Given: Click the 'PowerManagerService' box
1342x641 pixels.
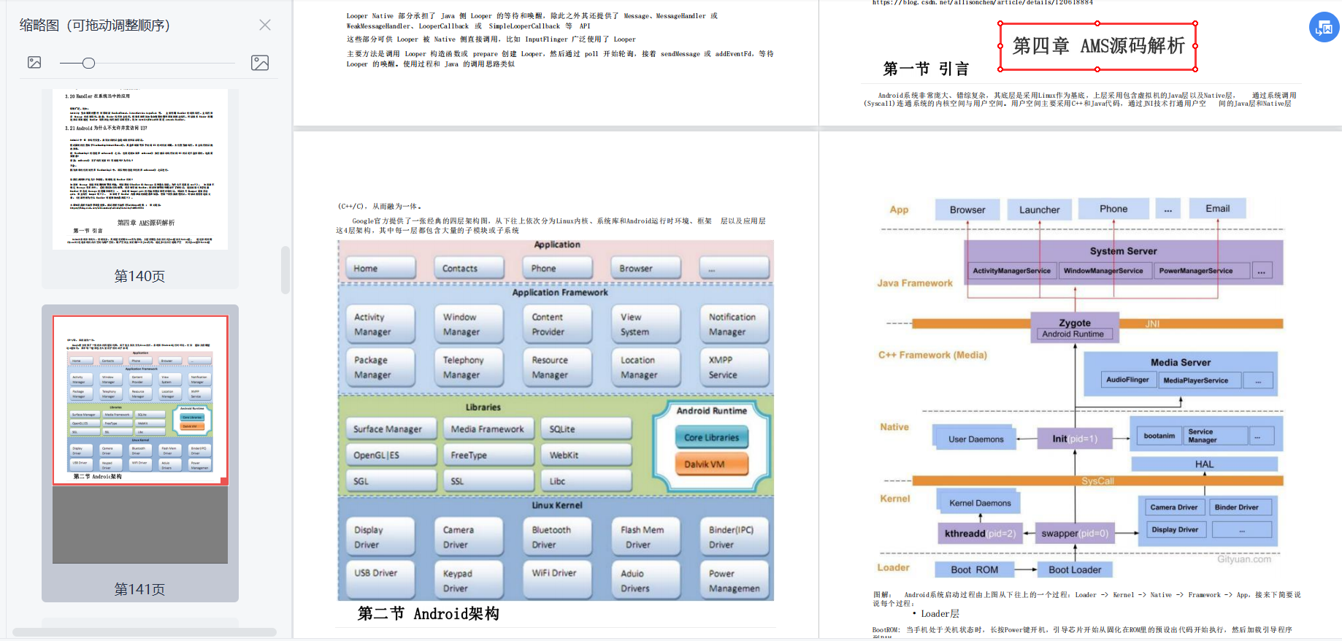Looking at the screenshot, I should pos(1201,271).
